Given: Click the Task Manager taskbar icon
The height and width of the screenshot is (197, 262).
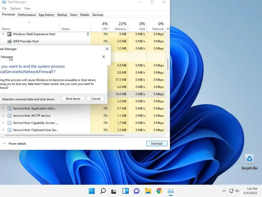Looking at the screenshot, I should pos(171,191).
